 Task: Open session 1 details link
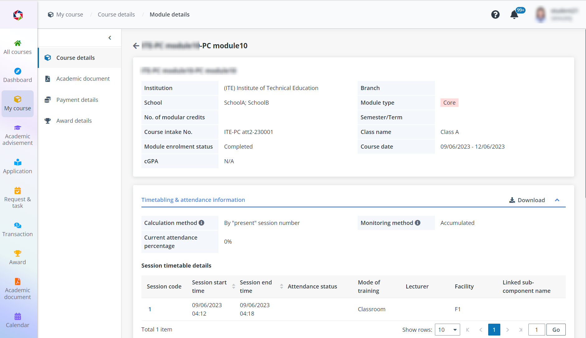pos(150,309)
